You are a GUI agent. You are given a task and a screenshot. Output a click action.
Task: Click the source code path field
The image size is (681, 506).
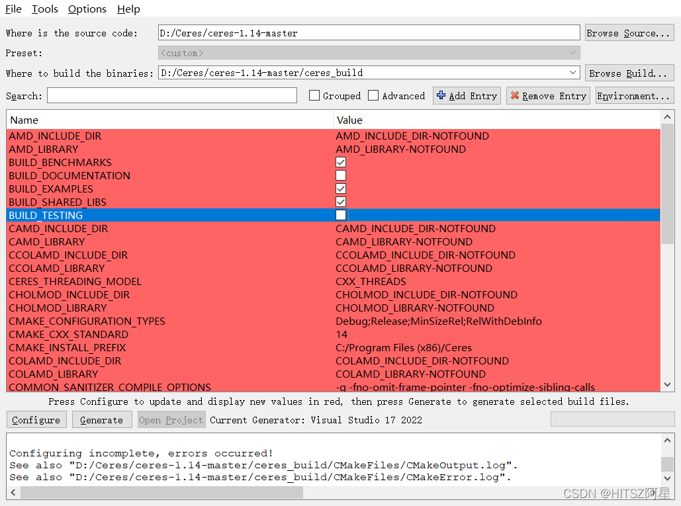[369, 33]
